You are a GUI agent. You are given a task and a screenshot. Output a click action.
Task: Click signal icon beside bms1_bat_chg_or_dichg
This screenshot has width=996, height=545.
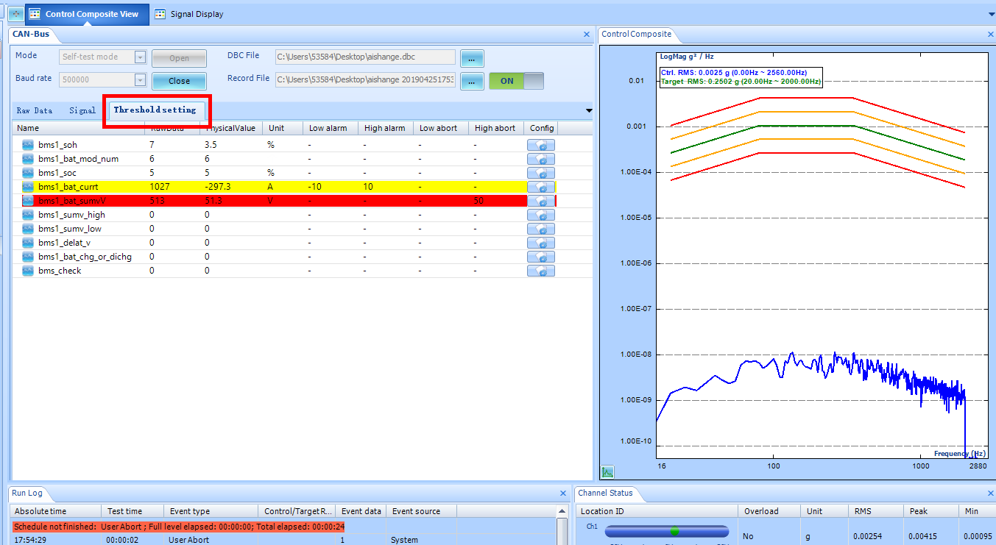(28, 257)
